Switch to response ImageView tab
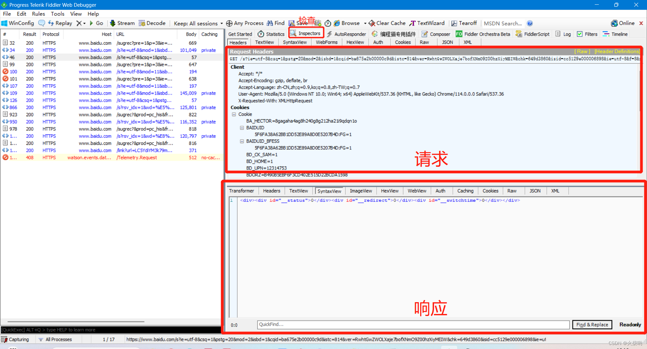The height and width of the screenshot is (349, 647). pos(361,191)
